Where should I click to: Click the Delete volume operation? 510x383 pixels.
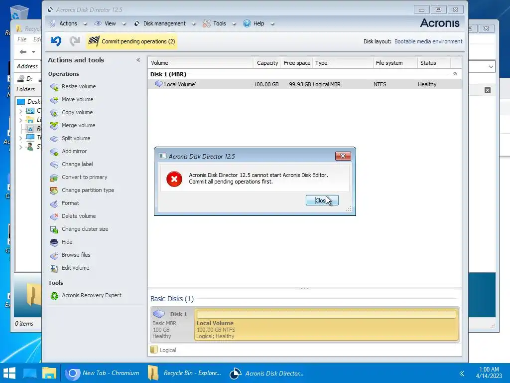click(x=79, y=216)
